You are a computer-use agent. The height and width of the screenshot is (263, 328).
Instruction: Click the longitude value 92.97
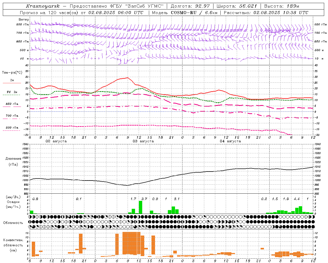coord(202,6)
